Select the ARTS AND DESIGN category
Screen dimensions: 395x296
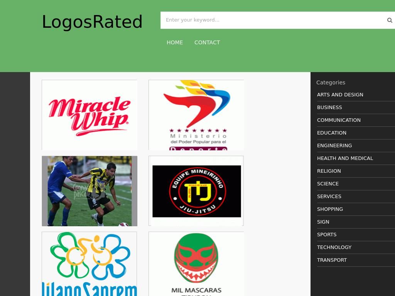tap(340, 95)
